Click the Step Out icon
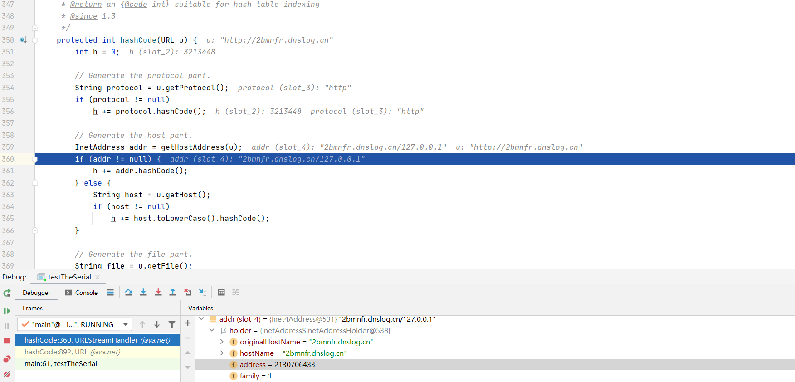The width and height of the screenshot is (795, 382). (x=173, y=292)
